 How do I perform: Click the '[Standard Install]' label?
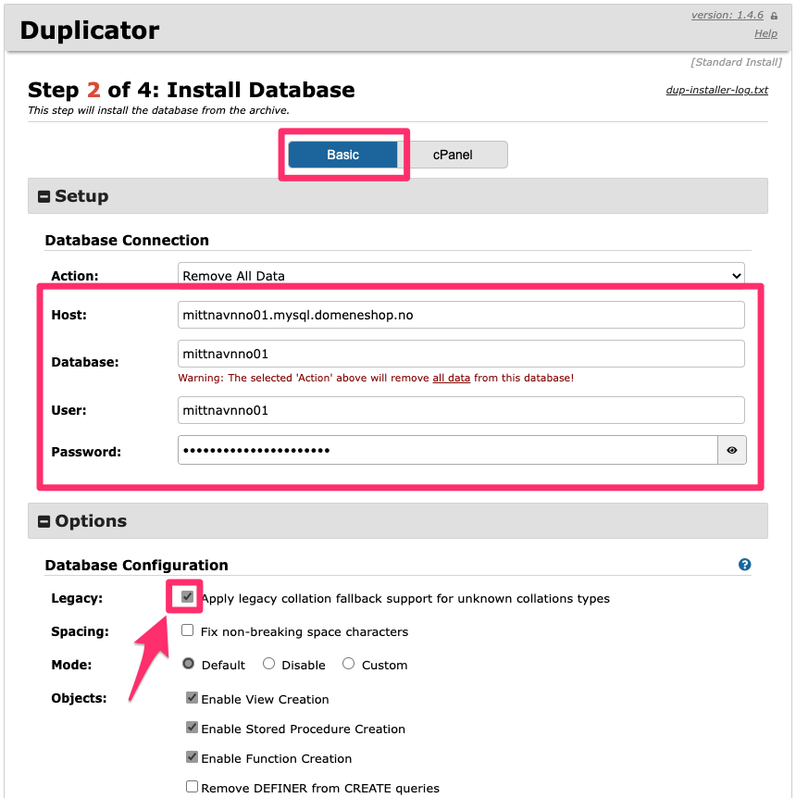tap(736, 62)
